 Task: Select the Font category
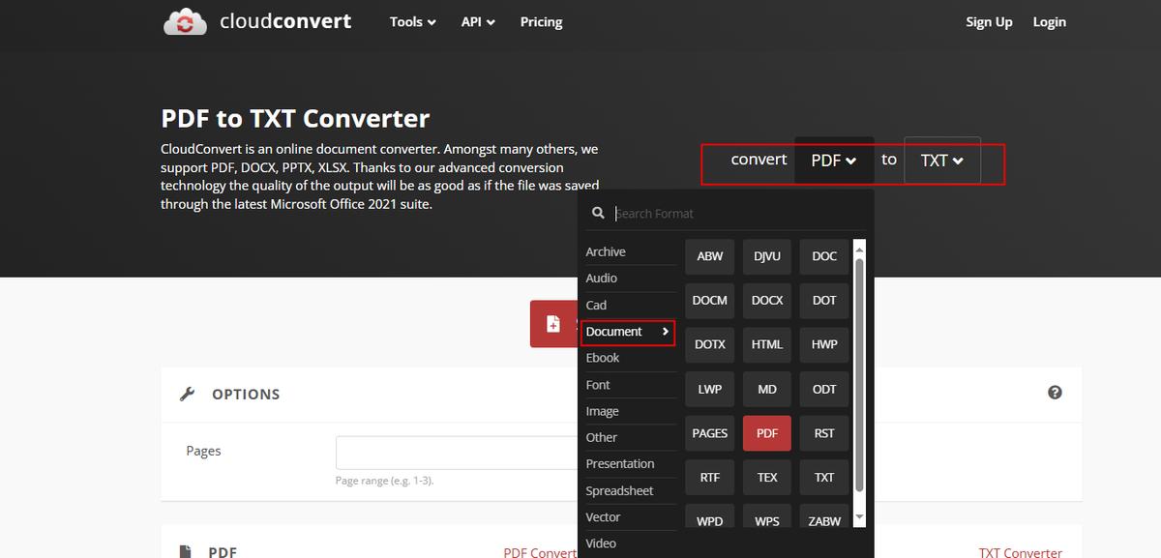point(598,385)
